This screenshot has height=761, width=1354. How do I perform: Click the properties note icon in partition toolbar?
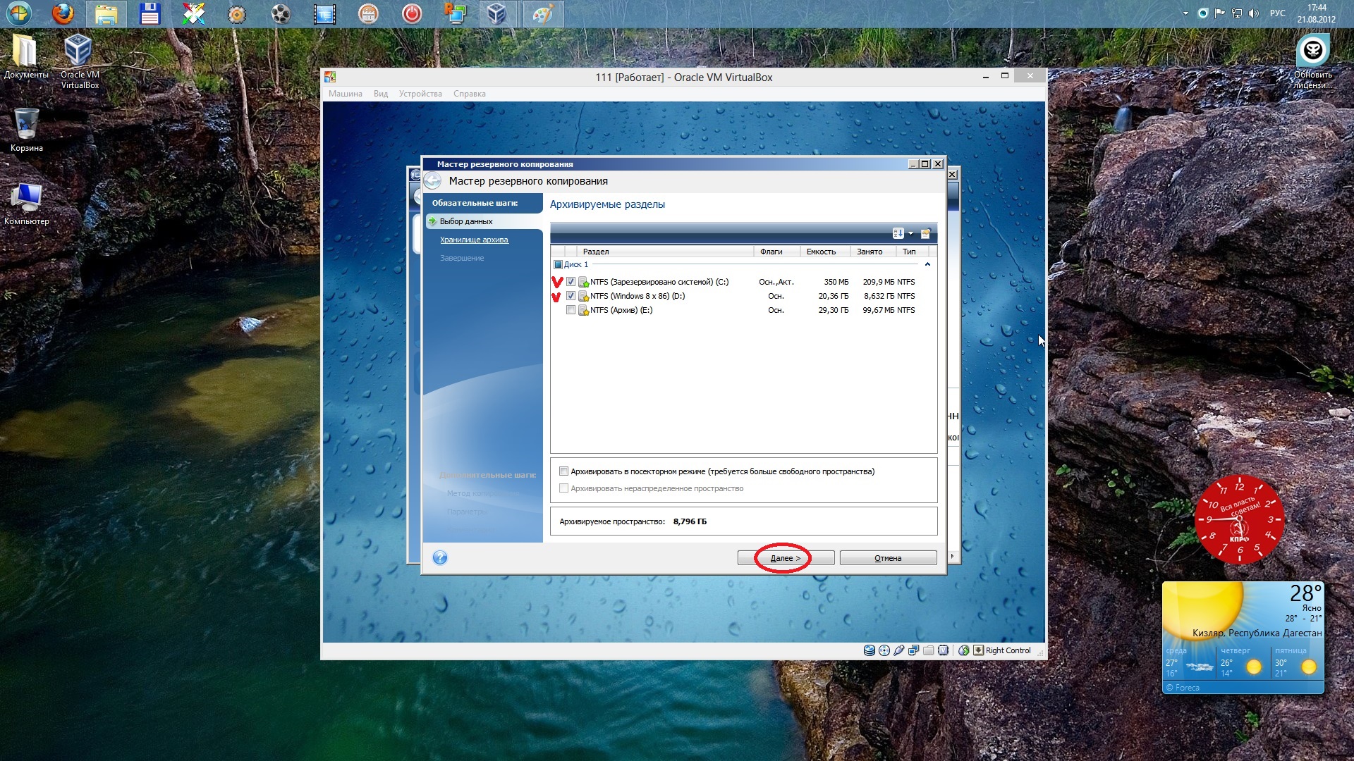tap(925, 233)
